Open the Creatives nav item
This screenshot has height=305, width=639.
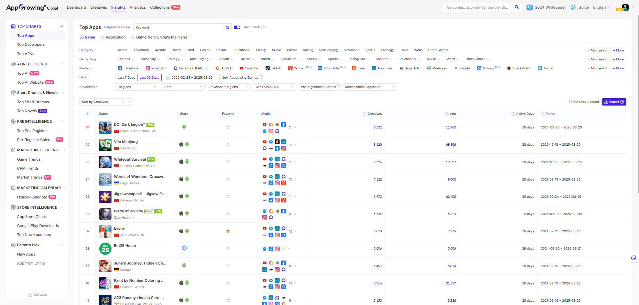[99, 7]
